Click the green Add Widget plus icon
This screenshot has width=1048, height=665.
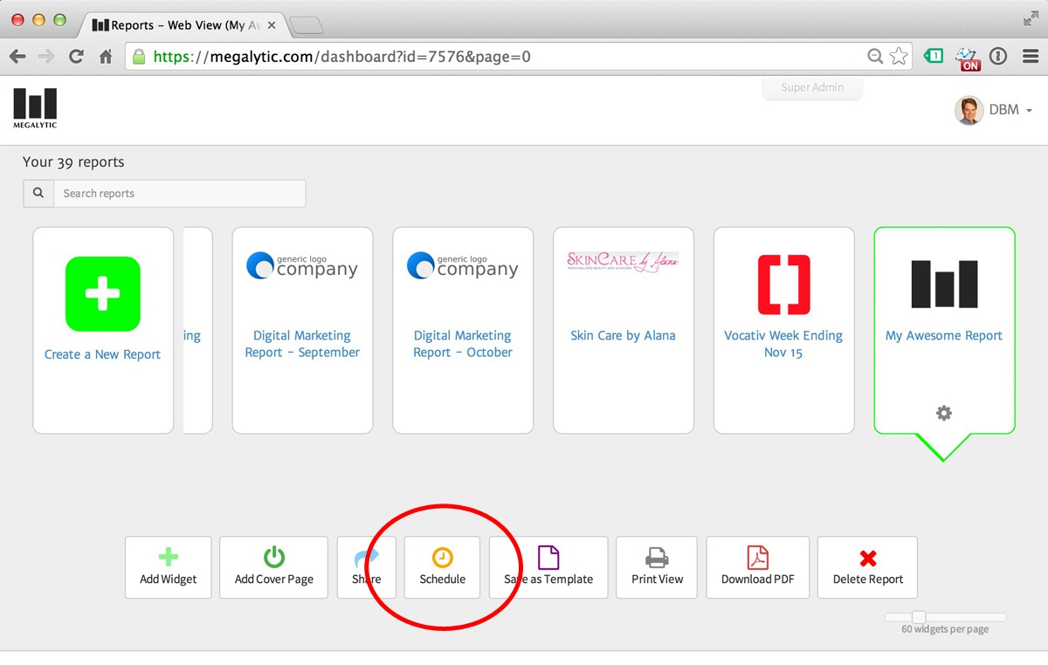click(169, 557)
